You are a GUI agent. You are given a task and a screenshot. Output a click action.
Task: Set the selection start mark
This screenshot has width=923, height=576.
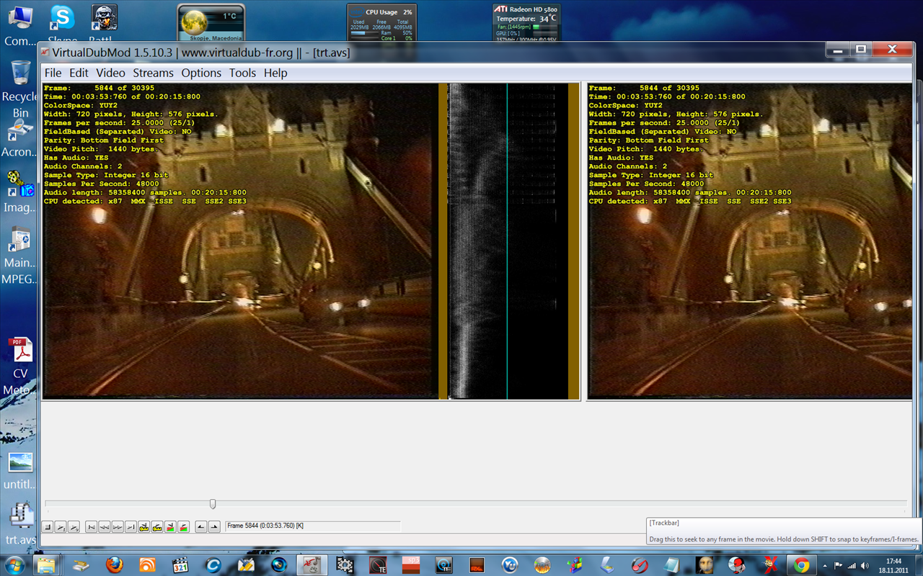click(x=201, y=527)
